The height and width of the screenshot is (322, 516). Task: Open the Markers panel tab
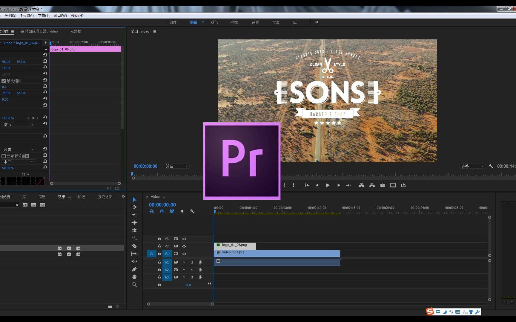click(x=81, y=197)
